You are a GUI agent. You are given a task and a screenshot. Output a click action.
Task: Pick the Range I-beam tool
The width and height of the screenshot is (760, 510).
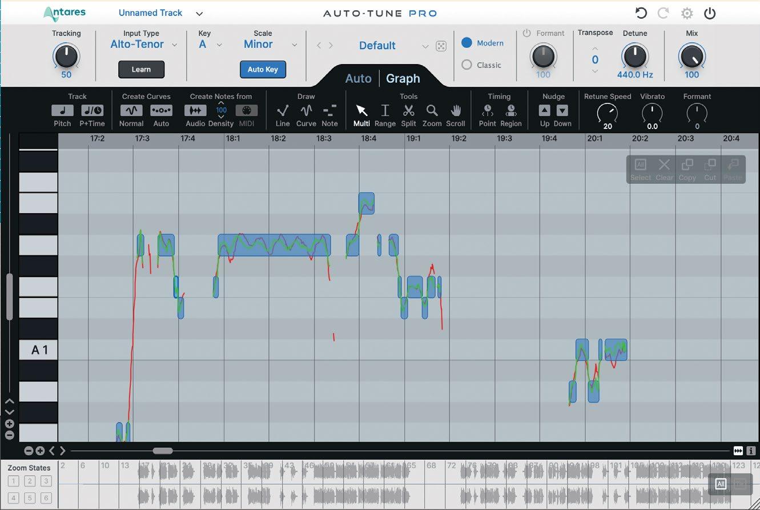click(x=385, y=111)
